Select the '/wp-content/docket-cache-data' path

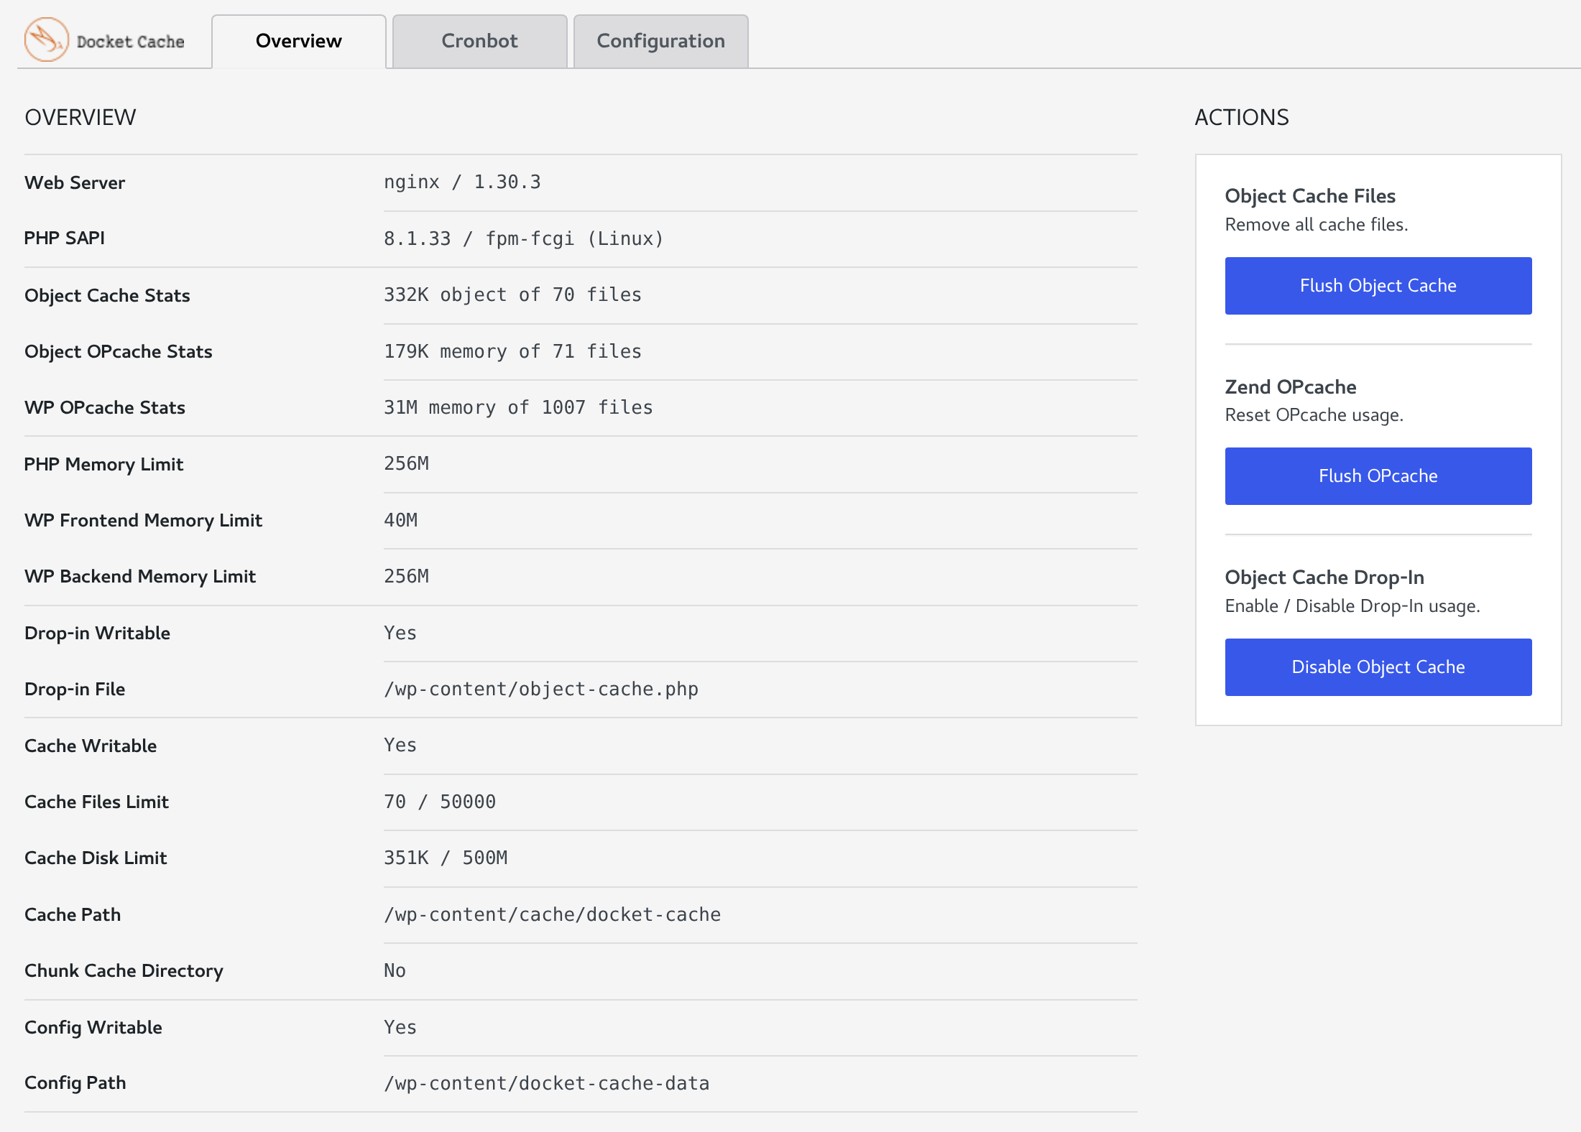pos(546,1083)
